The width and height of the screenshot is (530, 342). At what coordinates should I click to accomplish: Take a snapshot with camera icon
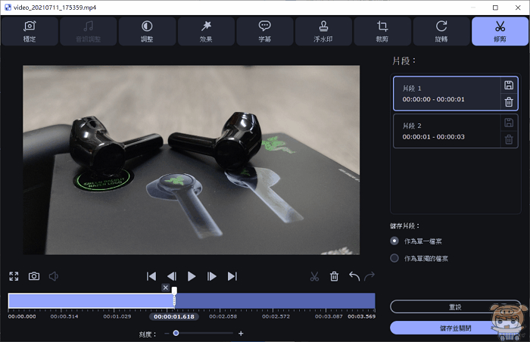[x=34, y=276]
